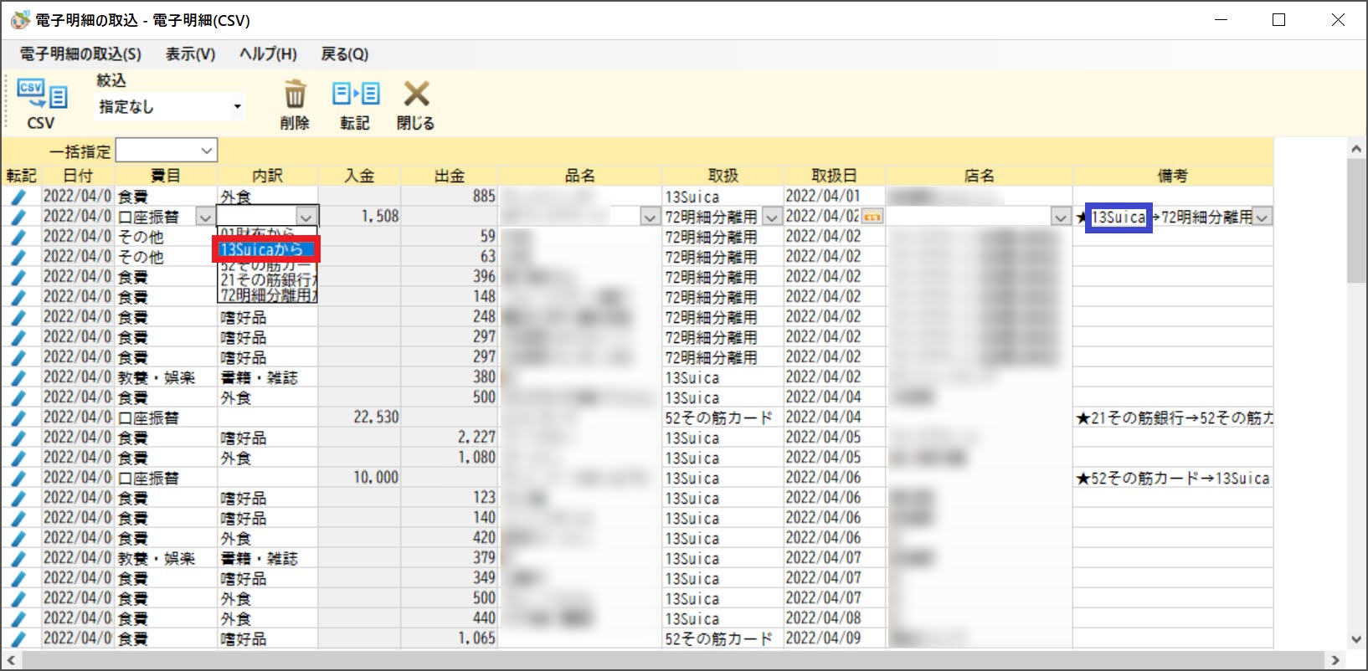Click pencil icon of the 1,065 出金 row
The image size is (1368, 671).
(18, 638)
